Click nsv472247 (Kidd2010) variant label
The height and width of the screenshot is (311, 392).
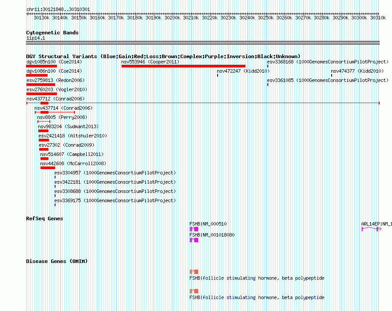click(243, 71)
